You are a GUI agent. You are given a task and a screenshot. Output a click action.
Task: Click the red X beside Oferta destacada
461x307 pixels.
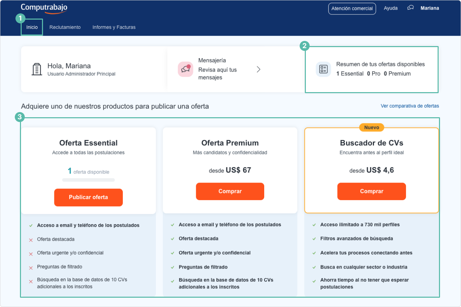[30, 239]
